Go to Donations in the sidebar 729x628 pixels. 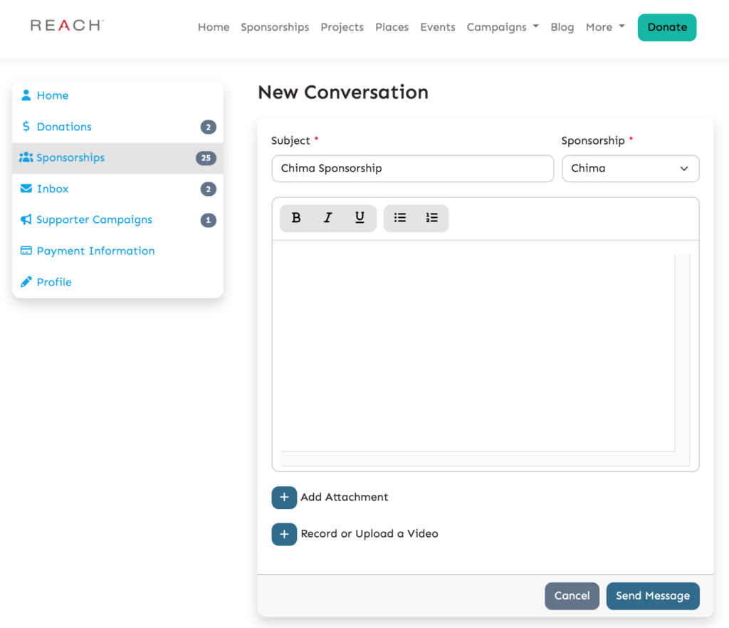pyautogui.click(x=62, y=126)
